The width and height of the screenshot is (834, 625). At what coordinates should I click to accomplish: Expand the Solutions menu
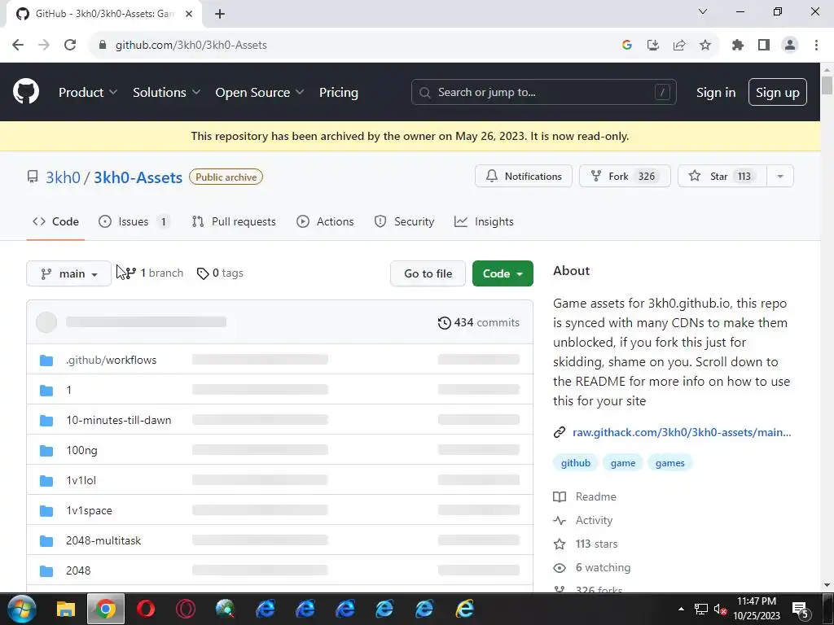(x=166, y=93)
